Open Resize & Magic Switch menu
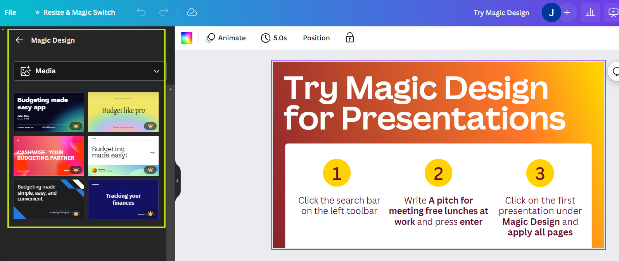The width and height of the screenshot is (619, 261). coord(75,12)
